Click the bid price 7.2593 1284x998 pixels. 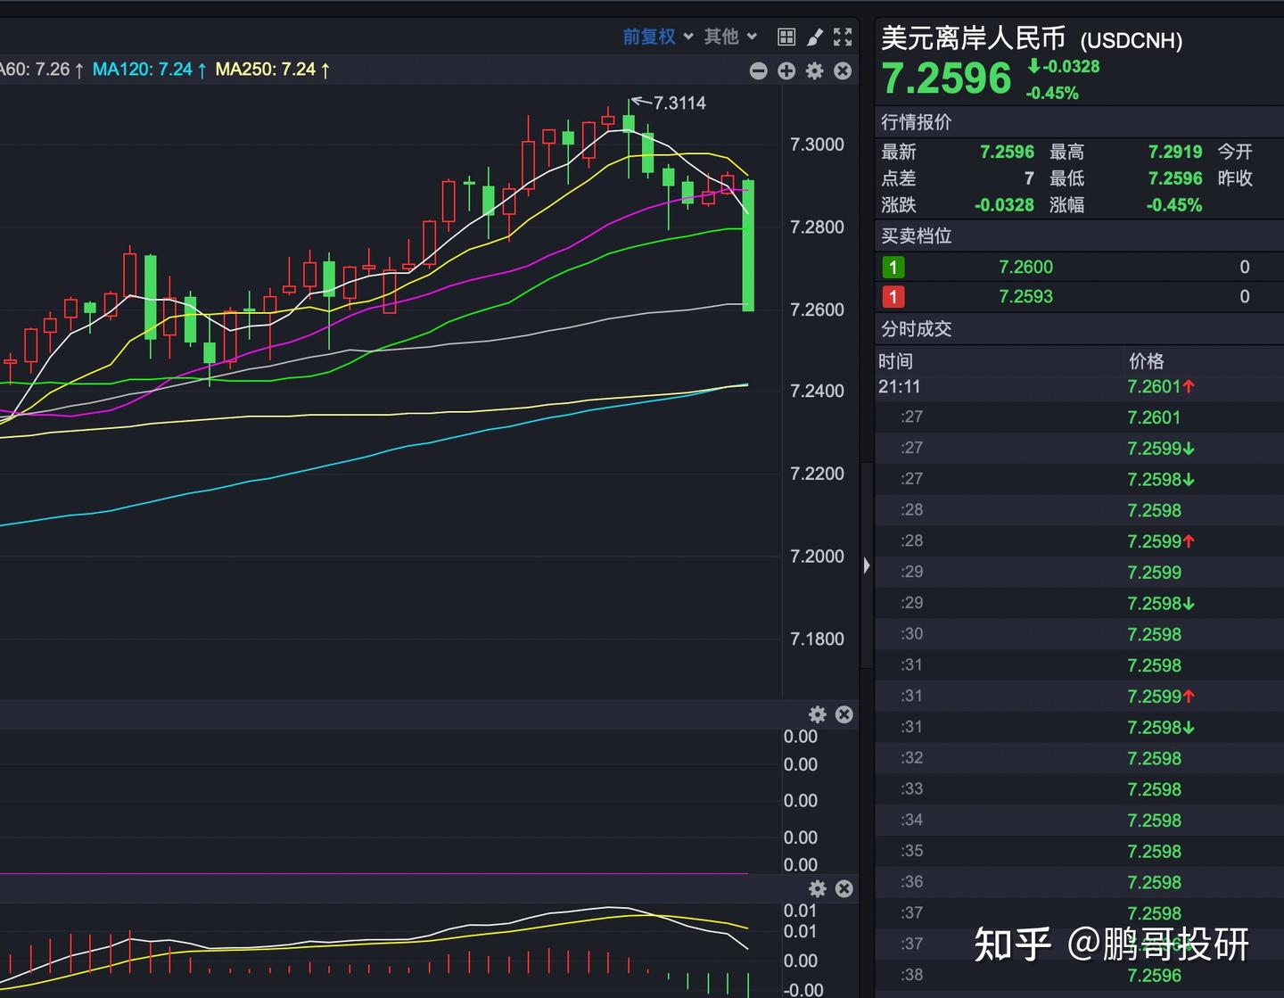coord(1025,296)
